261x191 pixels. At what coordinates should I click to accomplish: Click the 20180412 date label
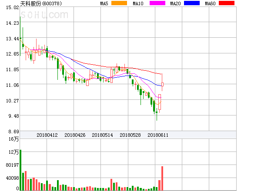tap(47, 135)
